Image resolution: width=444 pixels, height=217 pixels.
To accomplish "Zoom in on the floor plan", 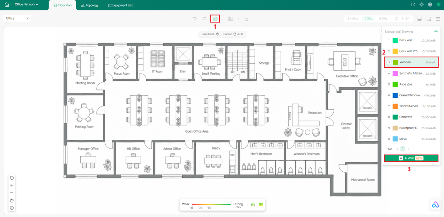I will [x=12, y=185].
